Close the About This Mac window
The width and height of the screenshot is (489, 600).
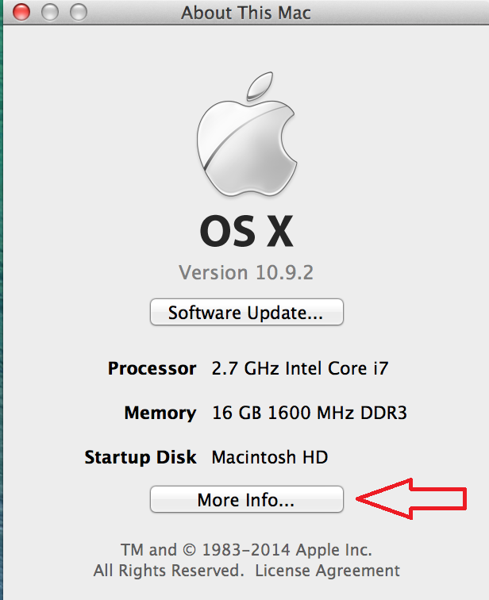pos(21,13)
